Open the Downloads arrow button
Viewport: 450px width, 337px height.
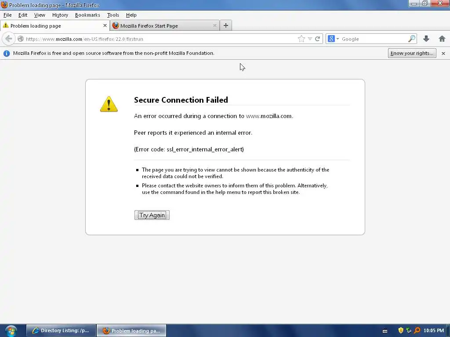(426, 39)
